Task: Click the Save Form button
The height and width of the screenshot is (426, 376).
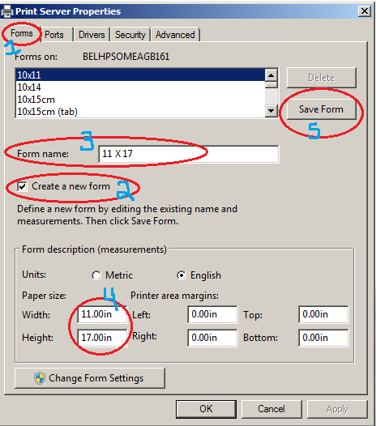Action: [321, 109]
